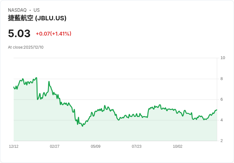The image size is (234, 163).
Task: Click the 4 y-axis price label
Action: (x=222, y=120)
